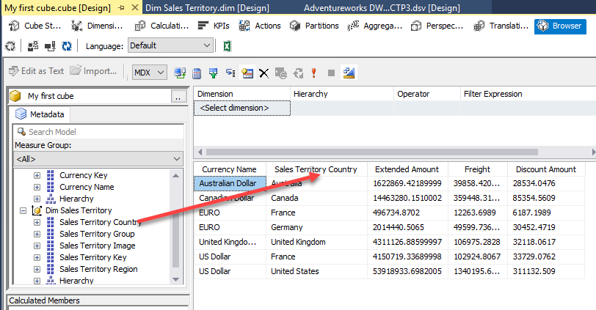
Task: Toggle Design Mode ruler icon
Action: [x=349, y=73]
